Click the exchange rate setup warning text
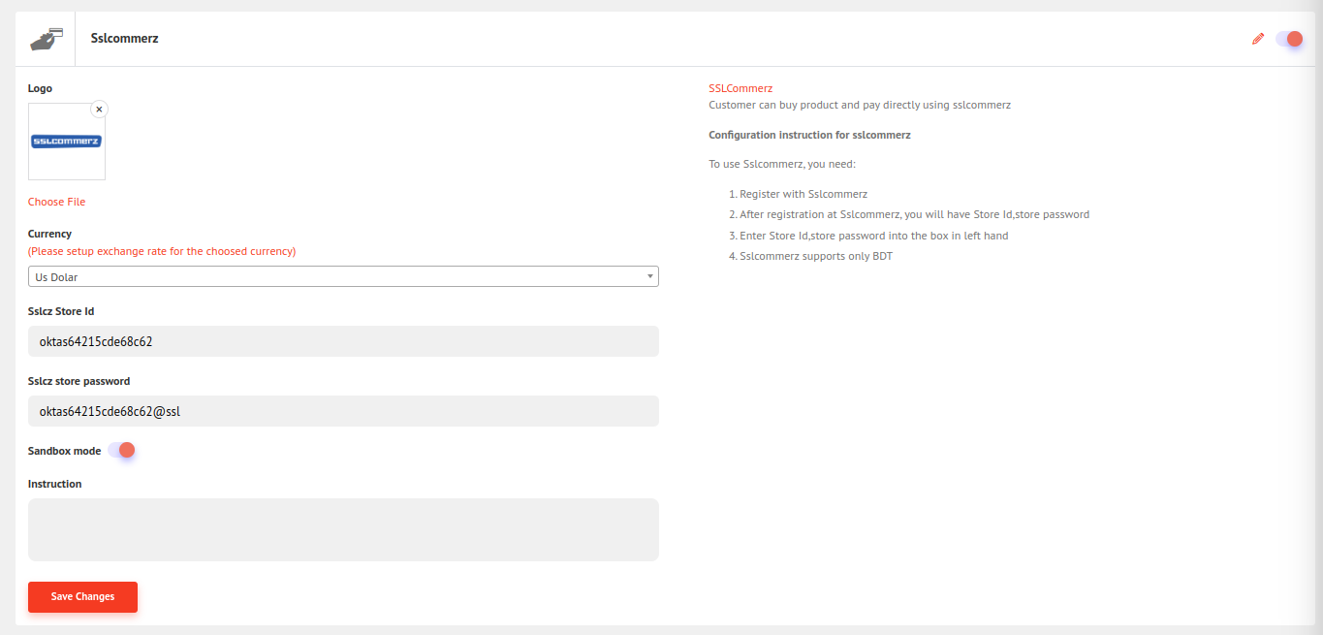1323x635 pixels. (162, 251)
